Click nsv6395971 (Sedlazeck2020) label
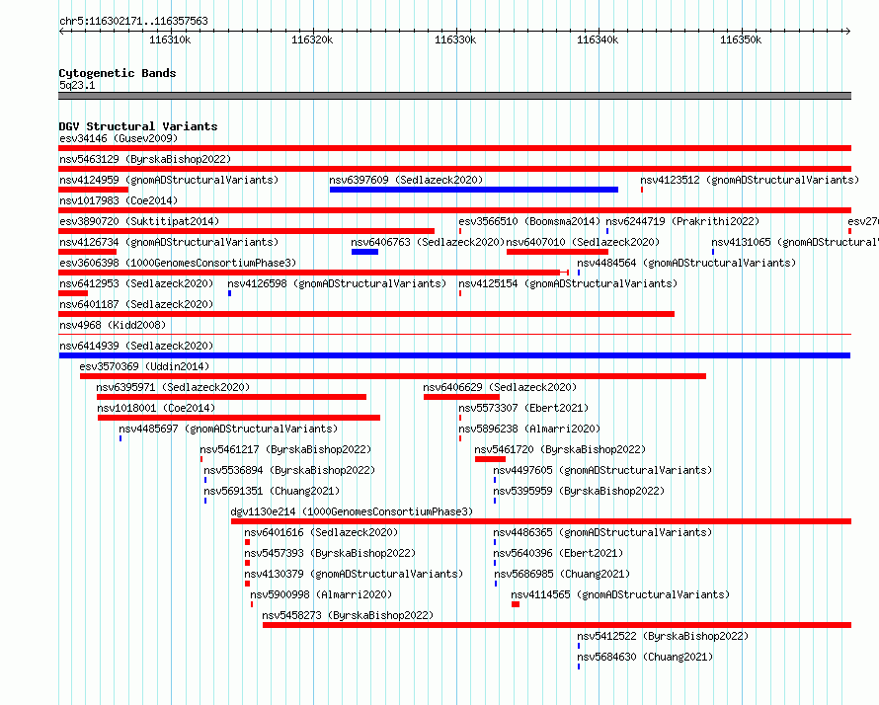 pyautogui.click(x=173, y=387)
